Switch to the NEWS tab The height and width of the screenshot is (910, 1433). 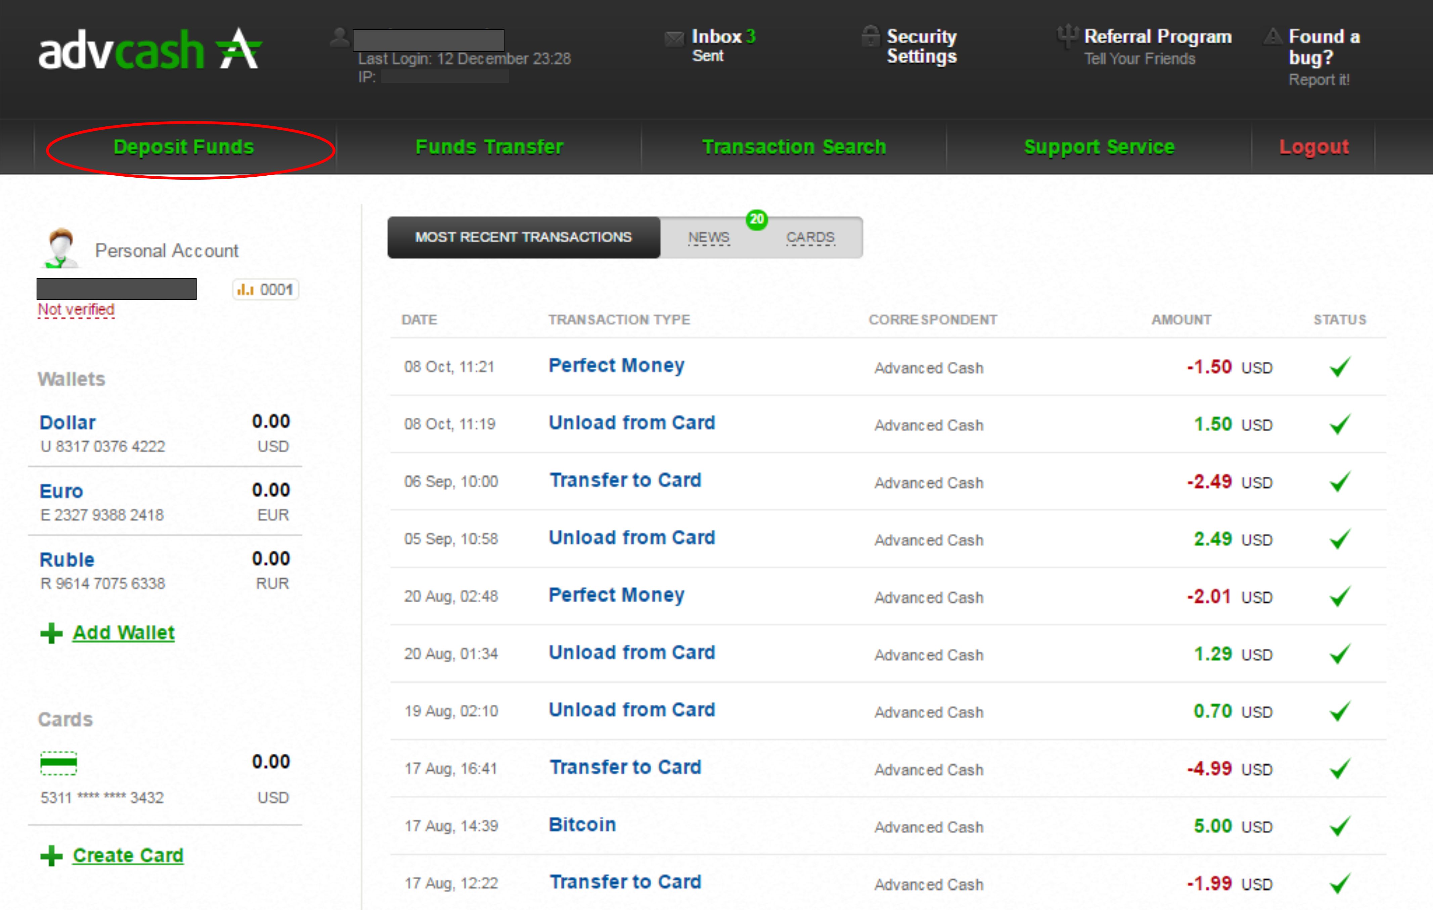point(708,238)
